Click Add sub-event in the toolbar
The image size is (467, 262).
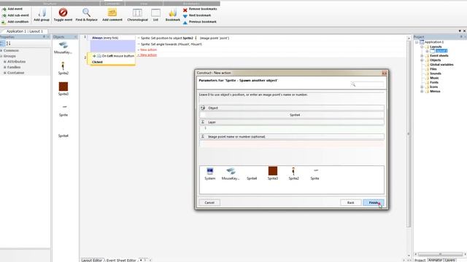pyautogui.click(x=15, y=15)
